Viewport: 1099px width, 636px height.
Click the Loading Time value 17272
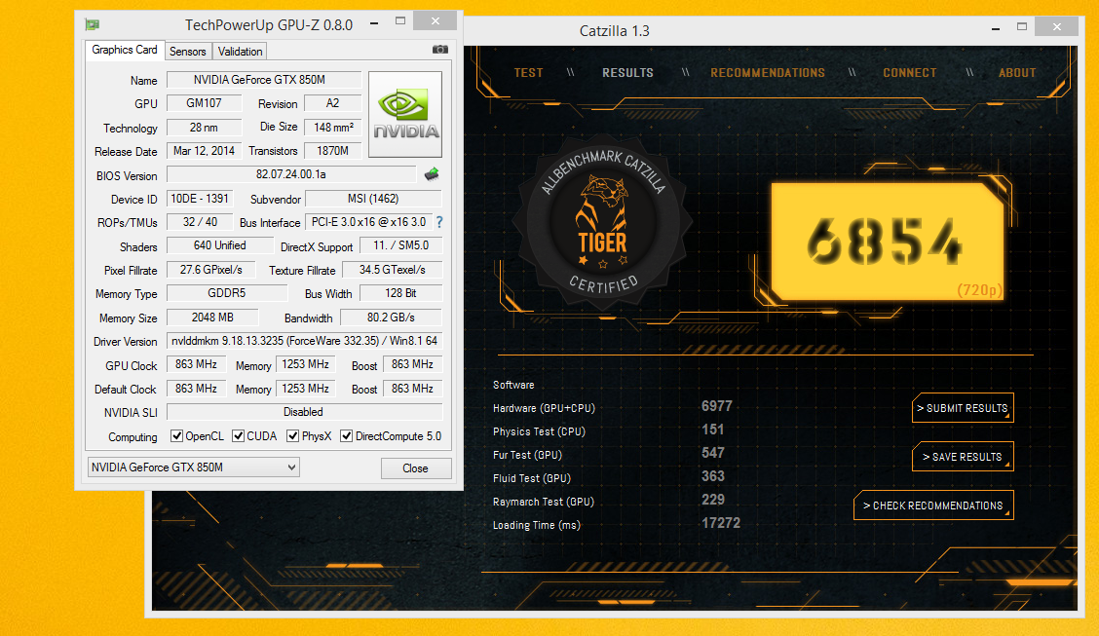(721, 523)
